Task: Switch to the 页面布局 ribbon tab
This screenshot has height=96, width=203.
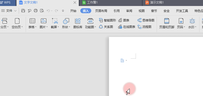Action: [101, 11]
